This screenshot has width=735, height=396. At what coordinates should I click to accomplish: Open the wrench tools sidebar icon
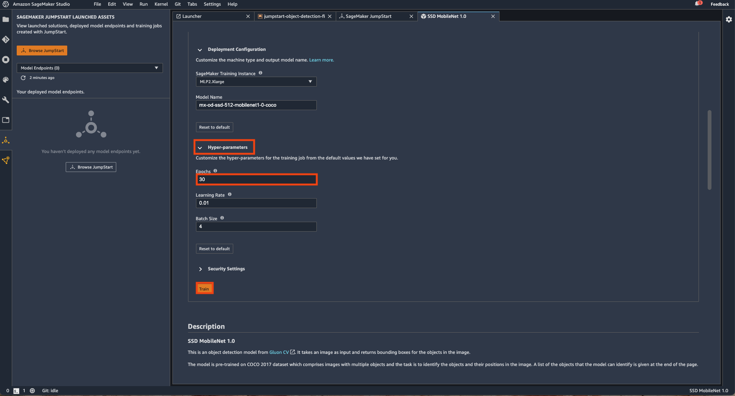pyautogui.click(x=6, y=100)
